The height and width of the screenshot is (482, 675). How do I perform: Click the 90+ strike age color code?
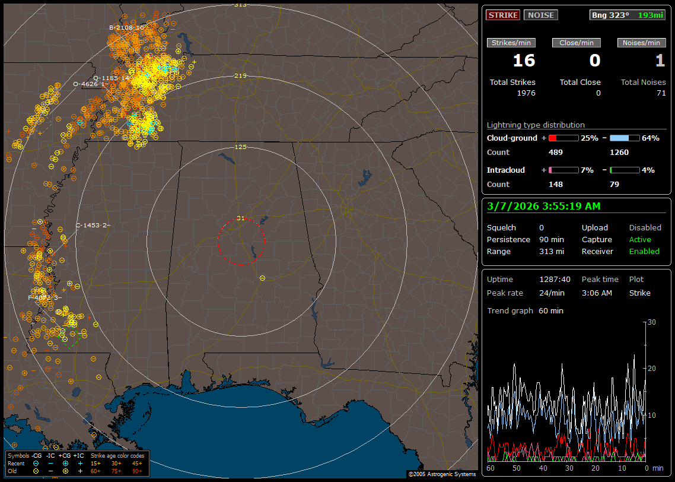click(137, 471)
